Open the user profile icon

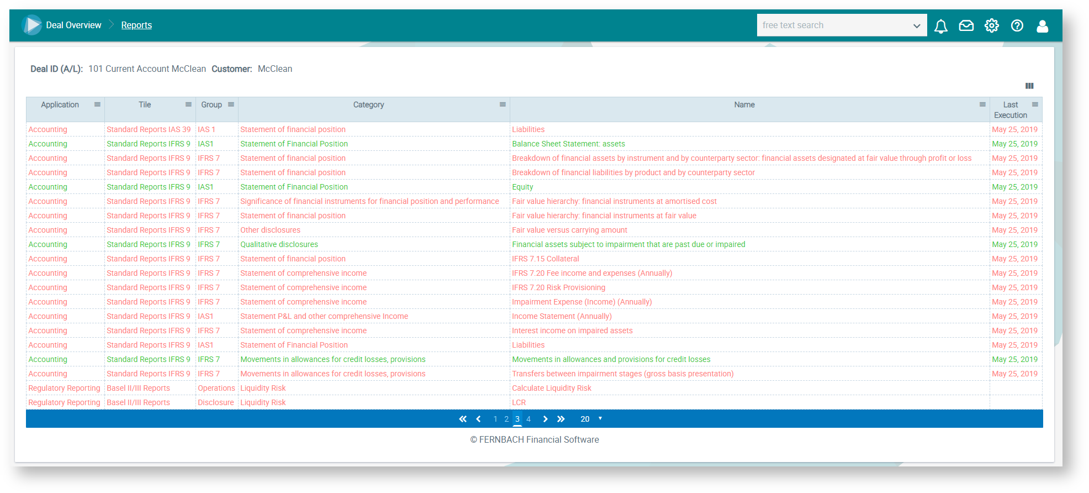[1042, 26]
